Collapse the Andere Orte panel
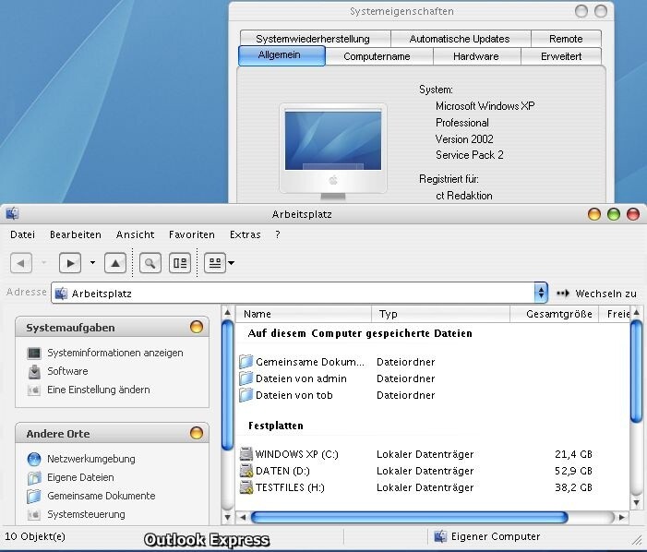647x552 pixels. click(197, 433)
